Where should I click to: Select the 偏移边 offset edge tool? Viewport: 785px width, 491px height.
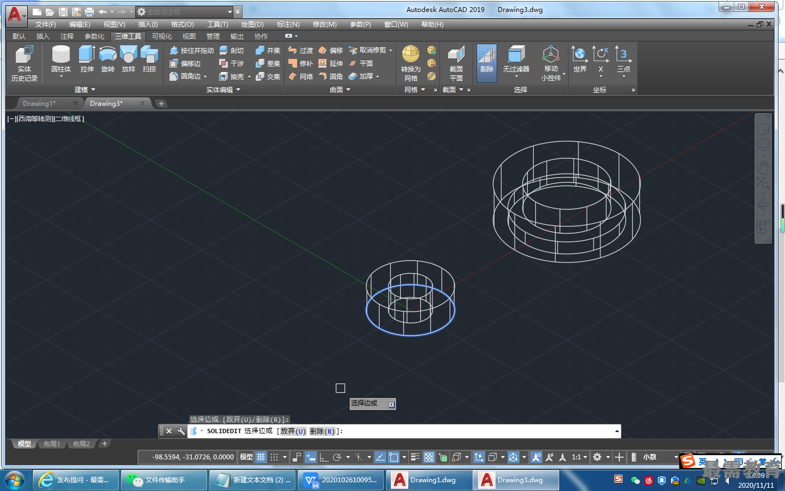click(x=185, y=63)
